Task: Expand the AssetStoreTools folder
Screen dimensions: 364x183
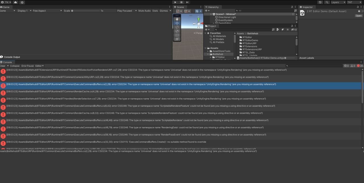Action: [208, 51]
